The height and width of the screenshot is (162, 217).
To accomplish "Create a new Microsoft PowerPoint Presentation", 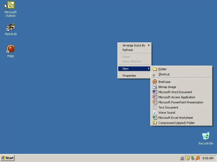I will [x=181, y=102].
